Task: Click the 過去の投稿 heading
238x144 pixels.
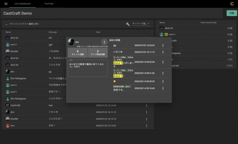Action: coord(115,40)
